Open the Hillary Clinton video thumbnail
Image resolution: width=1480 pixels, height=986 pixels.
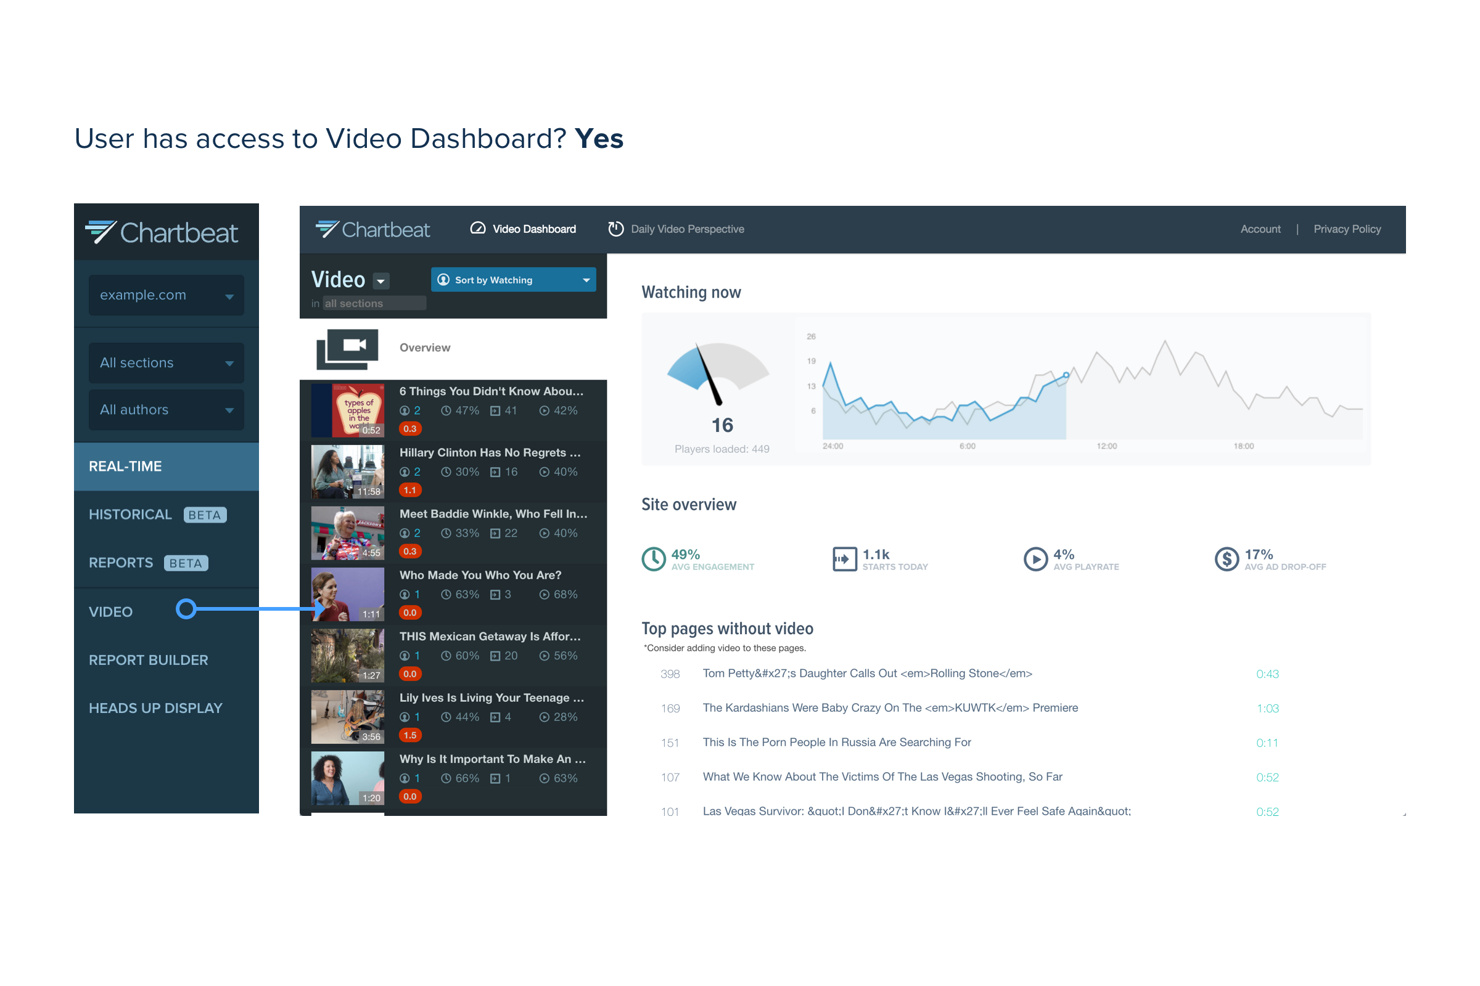pos(347,471)
